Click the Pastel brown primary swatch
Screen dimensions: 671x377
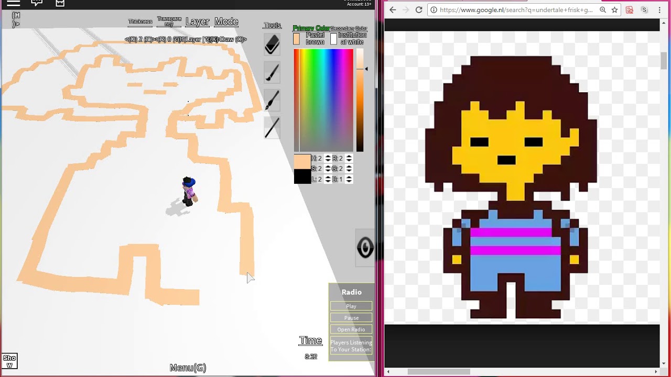click(296, 39)
